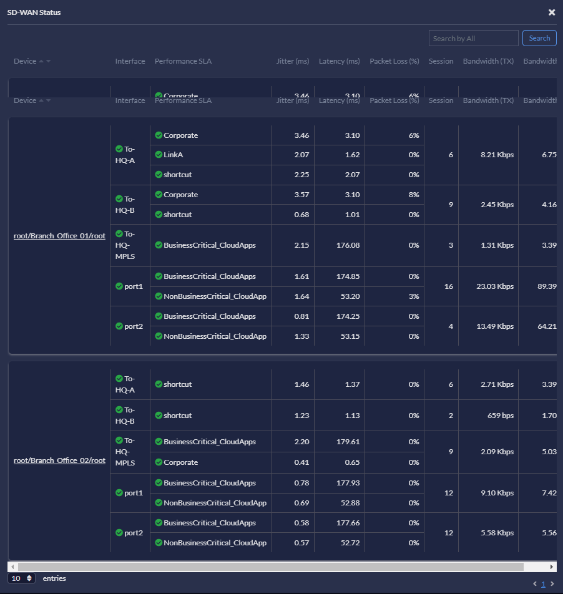Click status icon of Branch 01 To-HQ-MPLS interface
The width and height of the screenshot is (563, 594).
(x=119, y=234)
